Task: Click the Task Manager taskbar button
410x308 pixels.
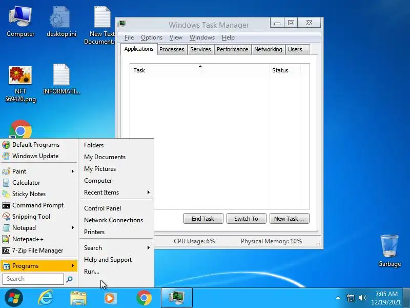Action: click(177, 298)
